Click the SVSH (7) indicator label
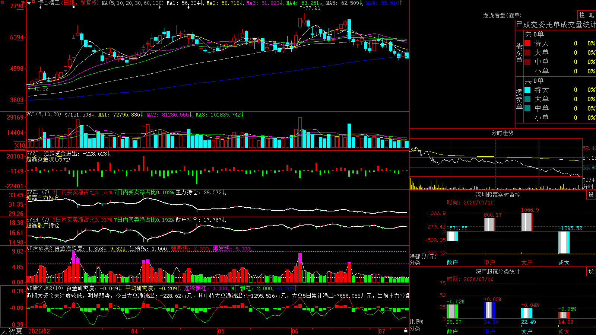This screenshot has width=596, height=335. coord(38,220)
